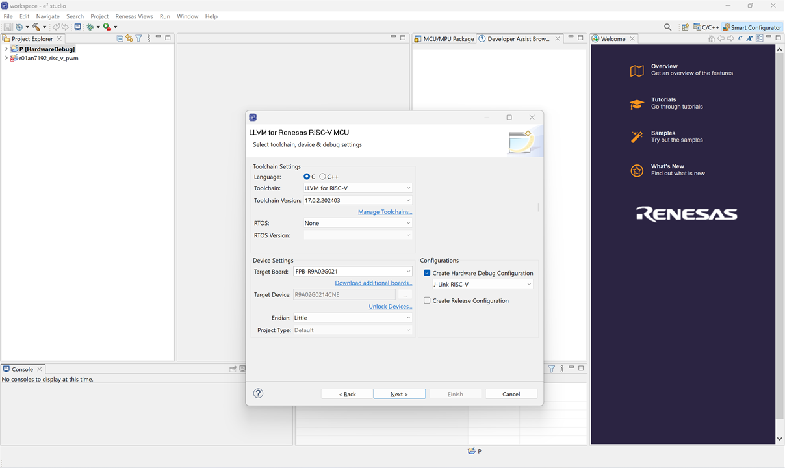Uncheck Create Hardware Debug Configuration
The height and width of the screenshot is (468, 785).
[x=427, y=273]
